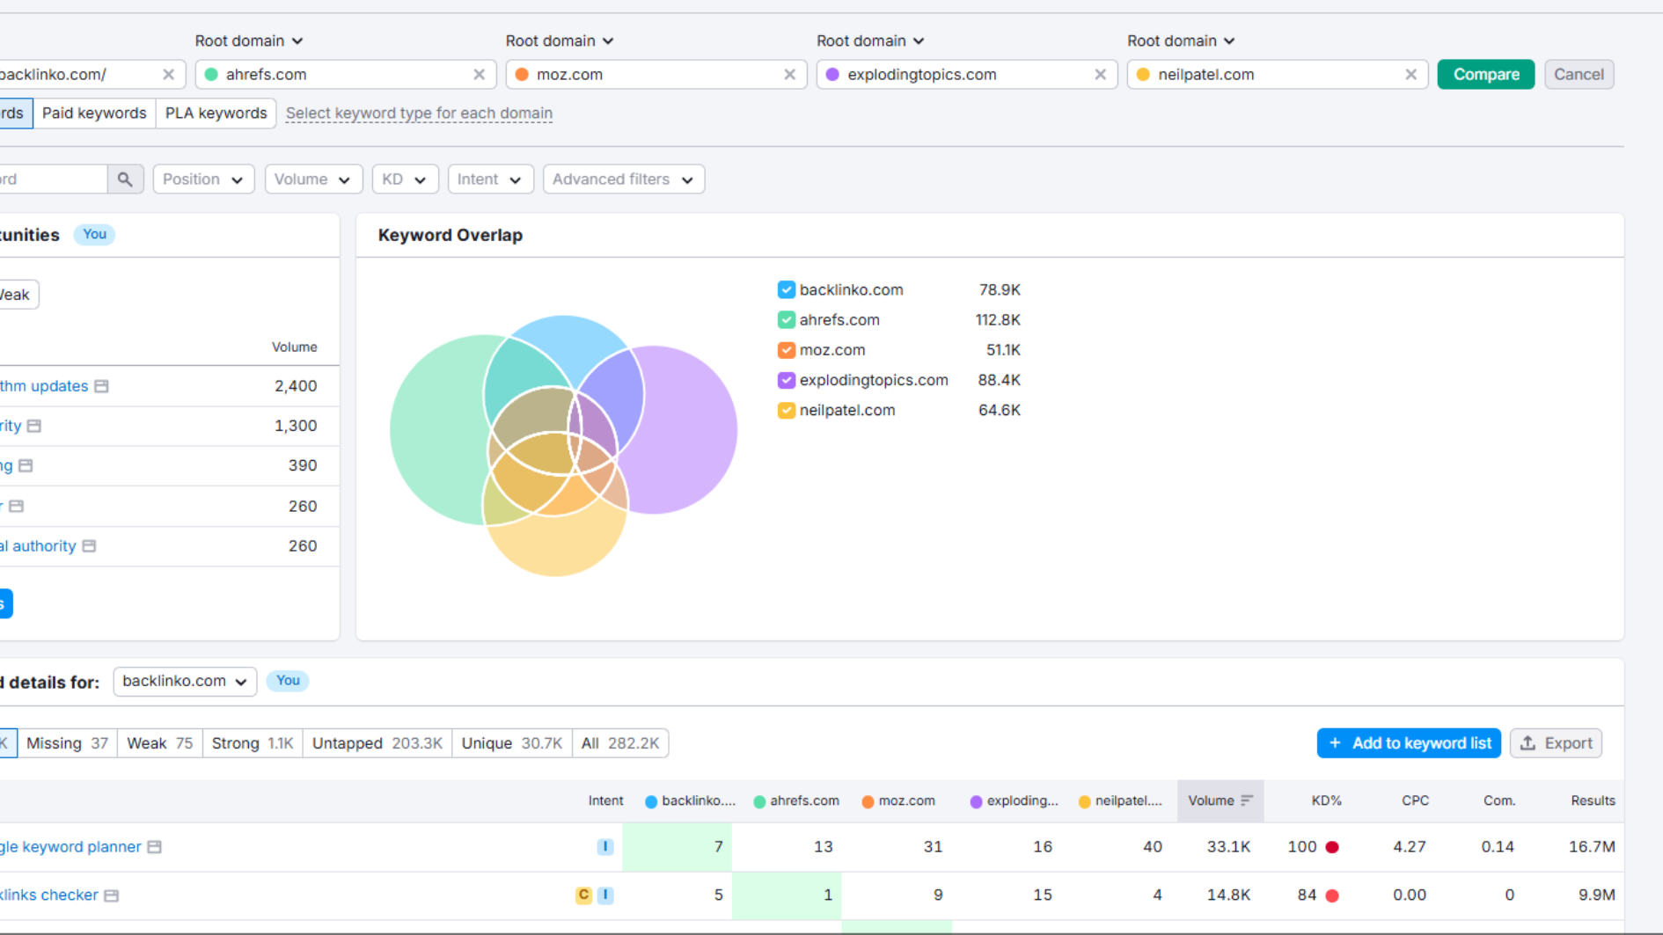The height and width of the screenshot is (935, 1663).
Task: Expand the KD filter dropdown
Action: click(404, 179)
